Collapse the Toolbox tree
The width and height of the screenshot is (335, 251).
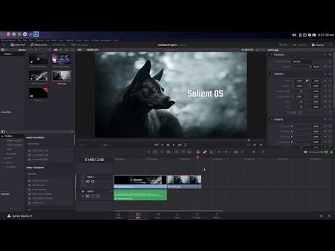(2, 136)
